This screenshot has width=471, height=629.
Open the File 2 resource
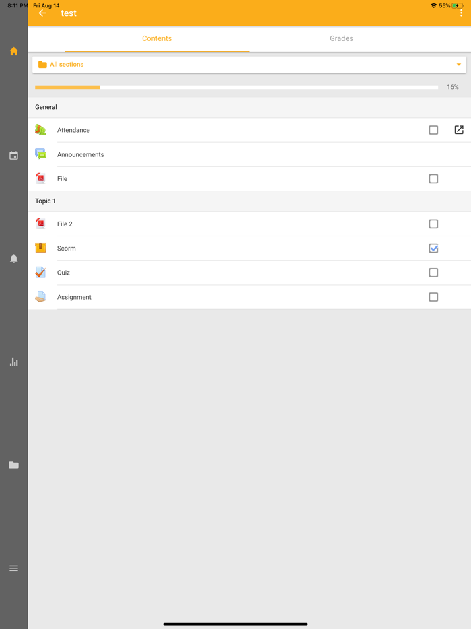[65, 224]
